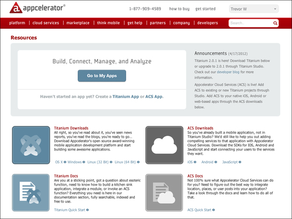Click the arrow icon beside Android

(215, 162)
